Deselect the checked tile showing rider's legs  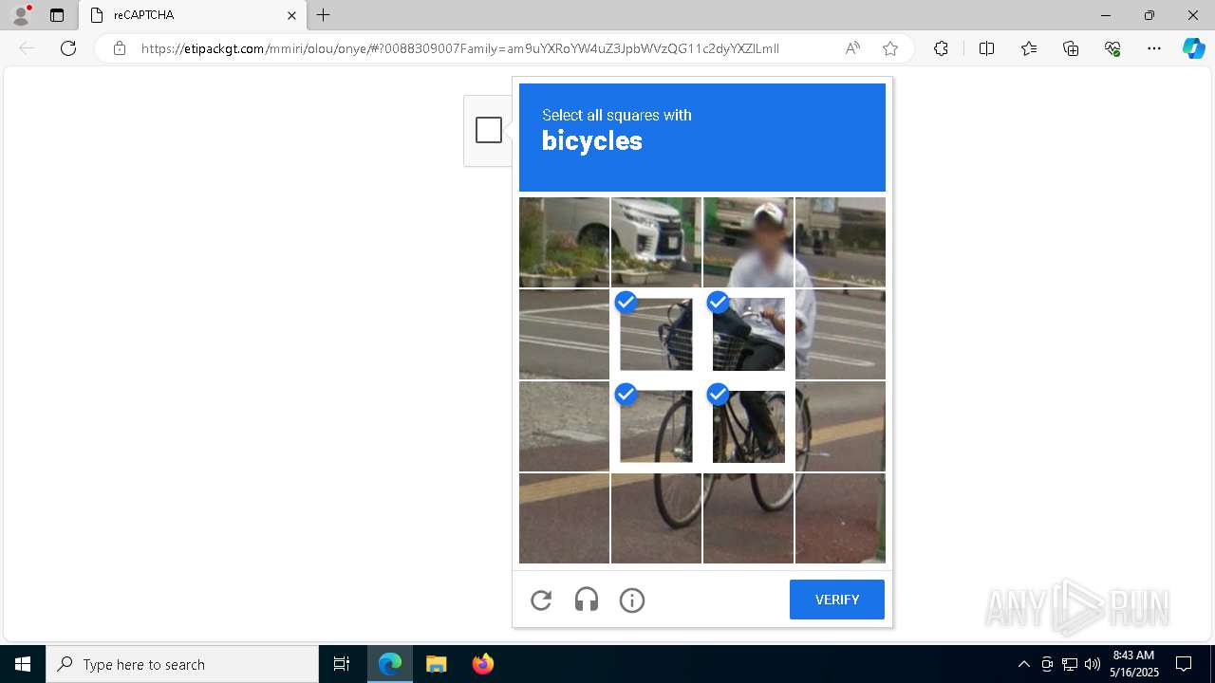[748, 426]
